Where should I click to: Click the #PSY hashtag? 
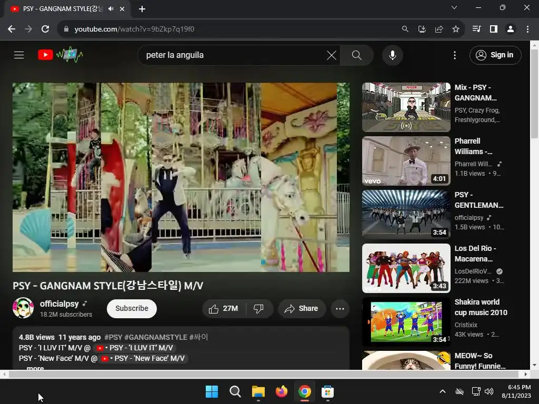(x=113, y=337)
